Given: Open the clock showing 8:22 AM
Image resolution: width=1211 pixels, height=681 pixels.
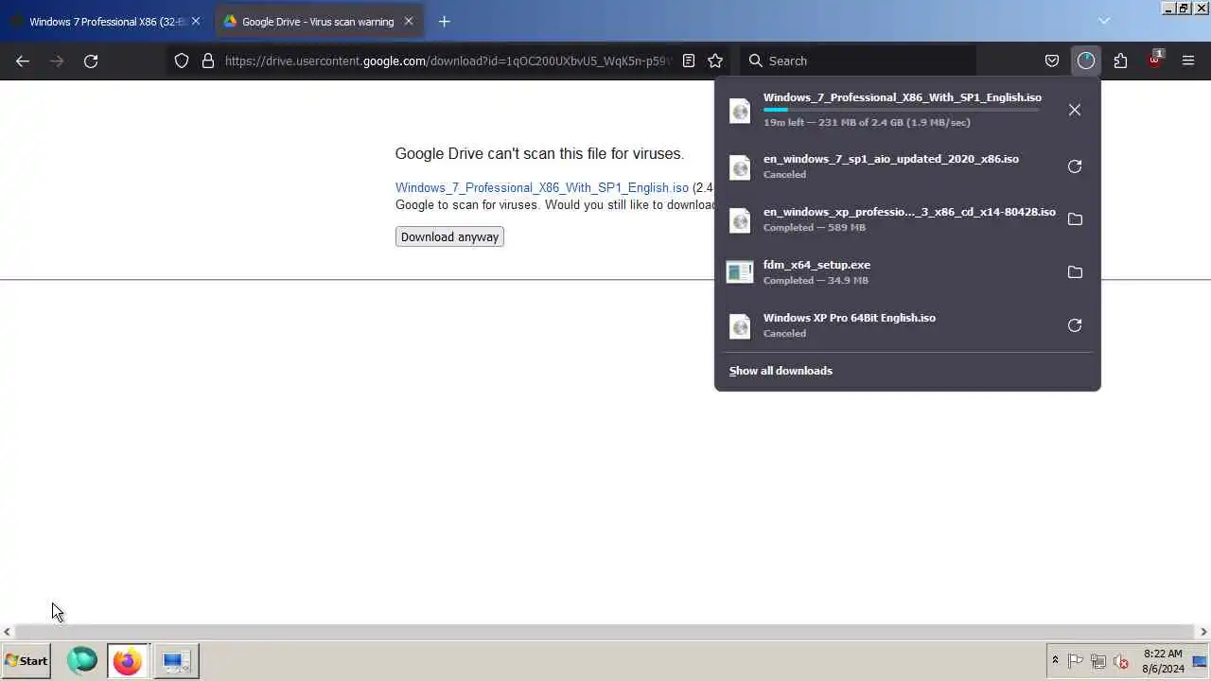Looking at the screenshot, I should coord(1163,661).
